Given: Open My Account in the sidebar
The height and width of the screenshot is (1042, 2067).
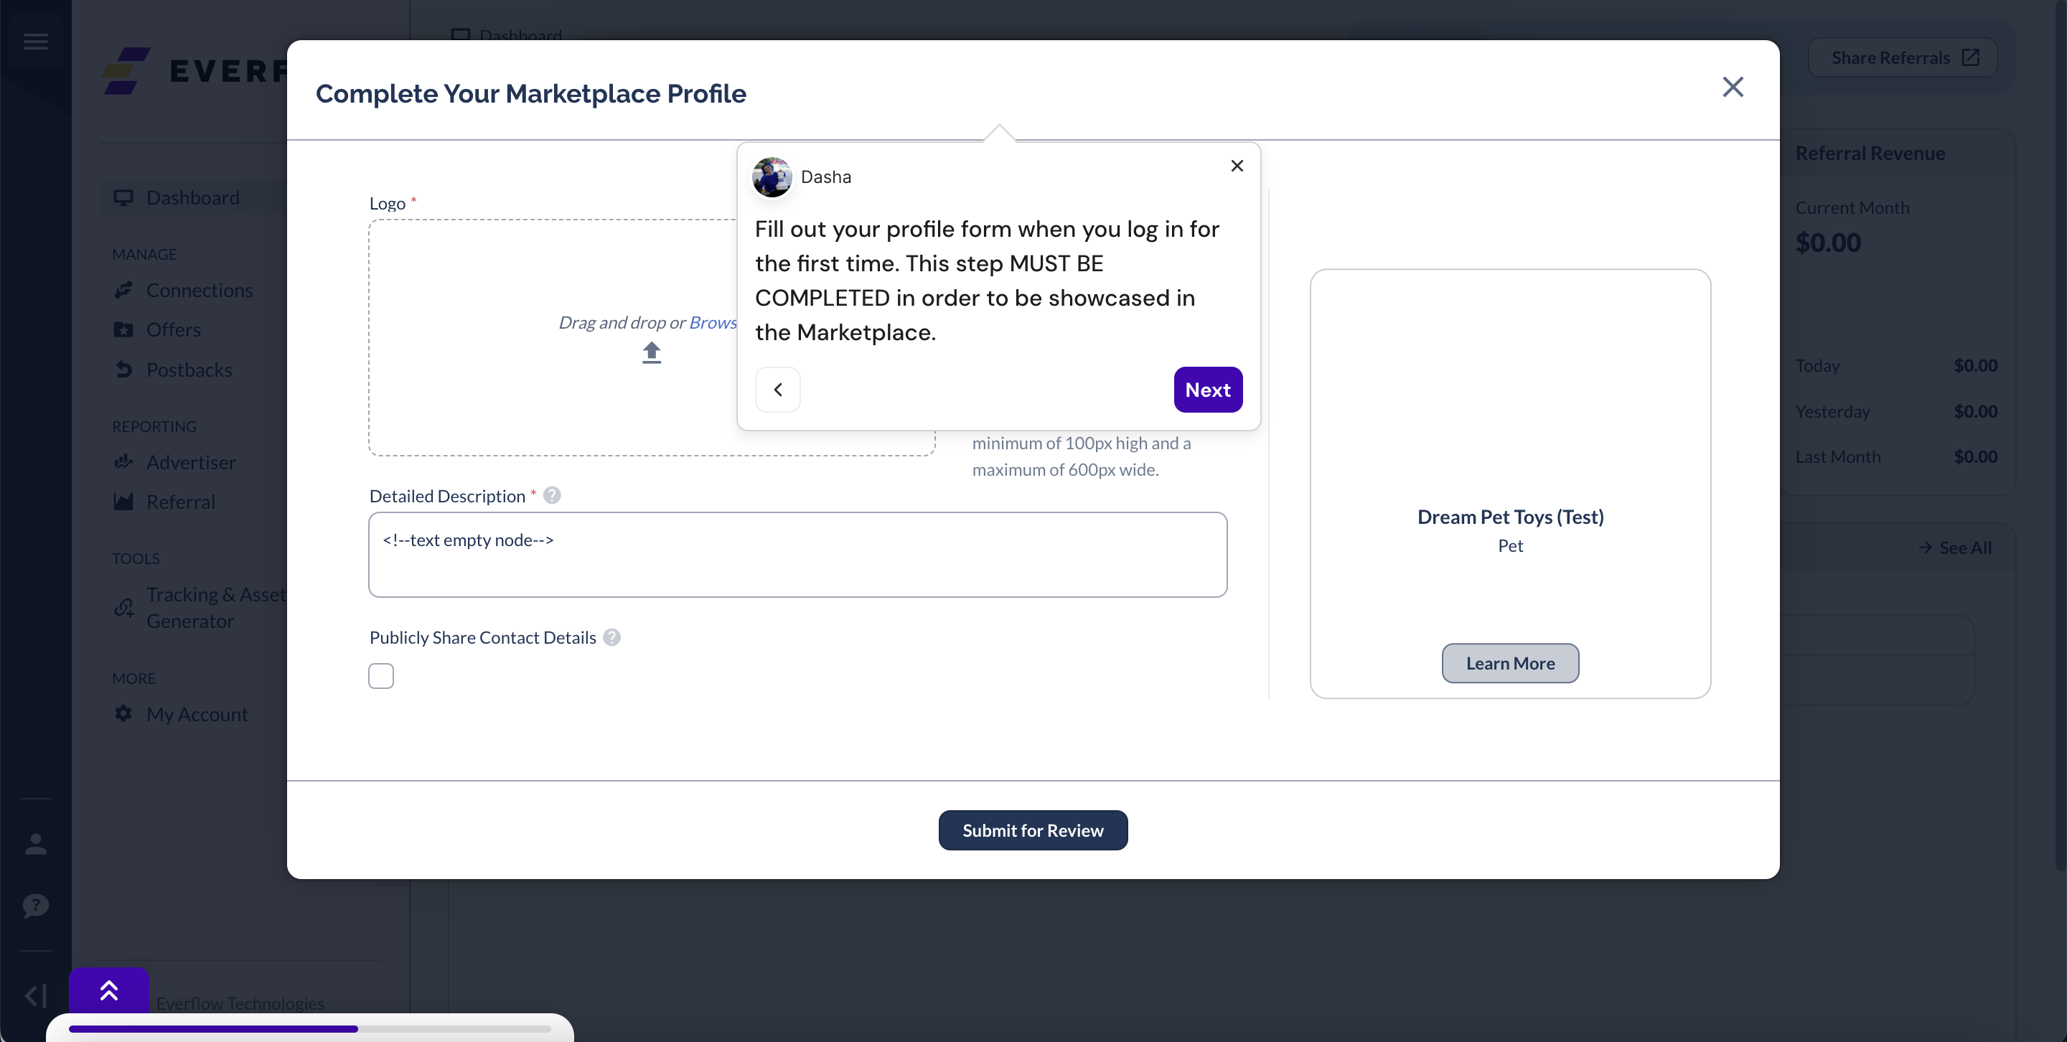Looking at the screenshot, I should [x=197, y=713].
